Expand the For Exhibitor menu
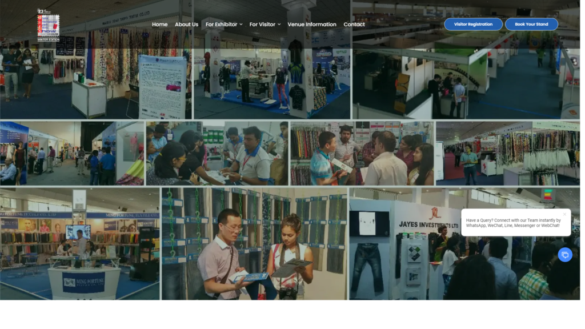The height and width of the screenshot is (329, 585). click(x=224, y=24)
